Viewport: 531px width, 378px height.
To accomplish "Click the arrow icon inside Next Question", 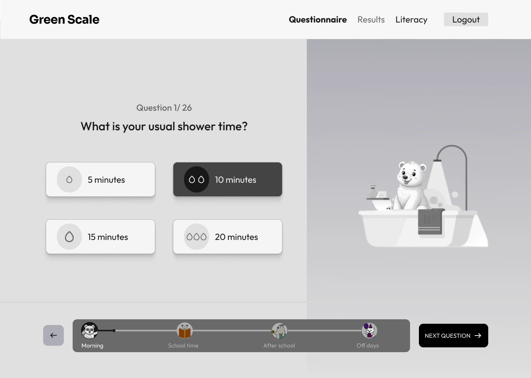I will tap(478, 336).
